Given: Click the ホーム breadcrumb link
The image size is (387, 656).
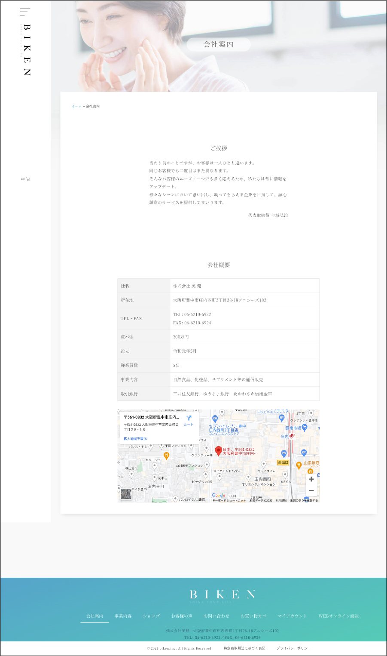Looking at the screenshot, I should [76, 106].
